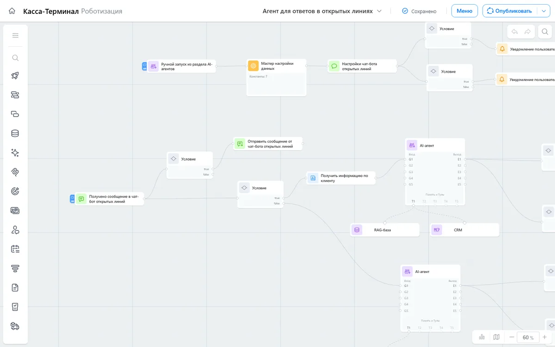The image size is (555, 347).
Task: Open canvas search magnifier button
Action: coord(545,31)
